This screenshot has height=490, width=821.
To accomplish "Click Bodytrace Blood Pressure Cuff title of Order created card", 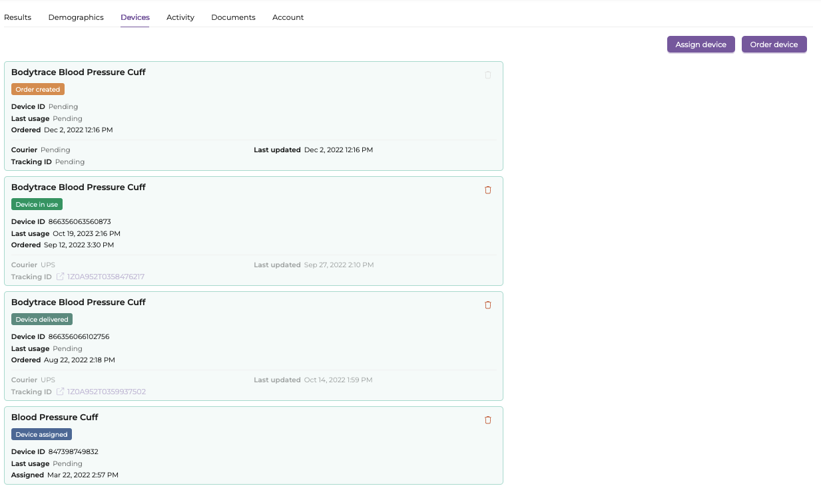I will coord(79,72).
